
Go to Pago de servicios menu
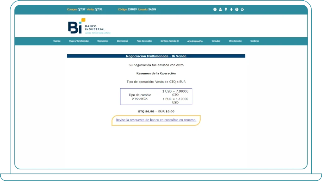pos(144,41)
